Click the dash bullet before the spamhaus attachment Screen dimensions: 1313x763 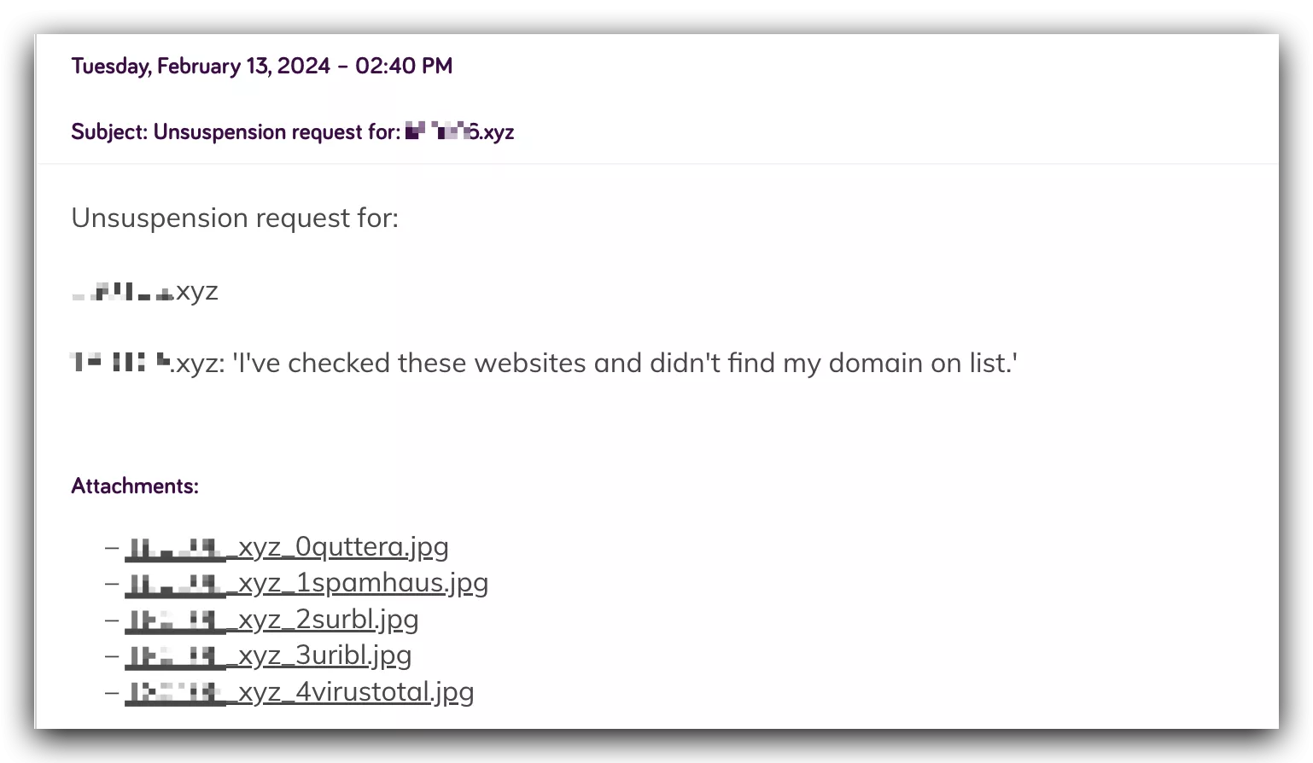tap(112, 583)
